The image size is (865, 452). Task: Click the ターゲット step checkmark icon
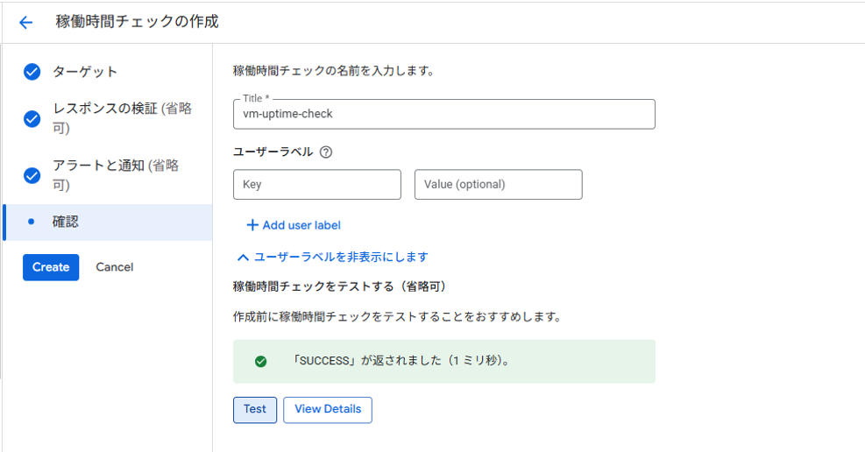[x=32, y=72]
